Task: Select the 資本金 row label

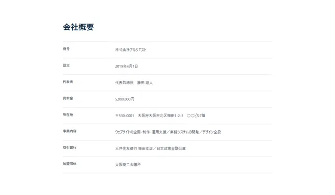Action: [x=68, y=98]
